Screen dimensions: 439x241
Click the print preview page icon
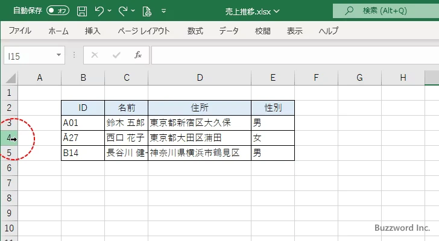point(147,11)
